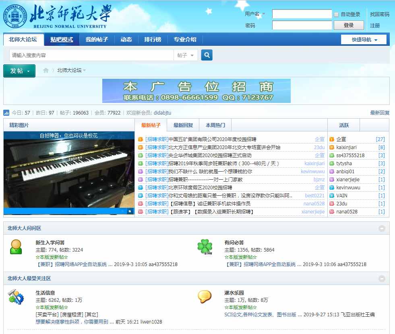Image resolution: width=395 pixels, height=334 pixels.
Task: Toggle the 自动登录 checkbox
Action: pos(336,14)
